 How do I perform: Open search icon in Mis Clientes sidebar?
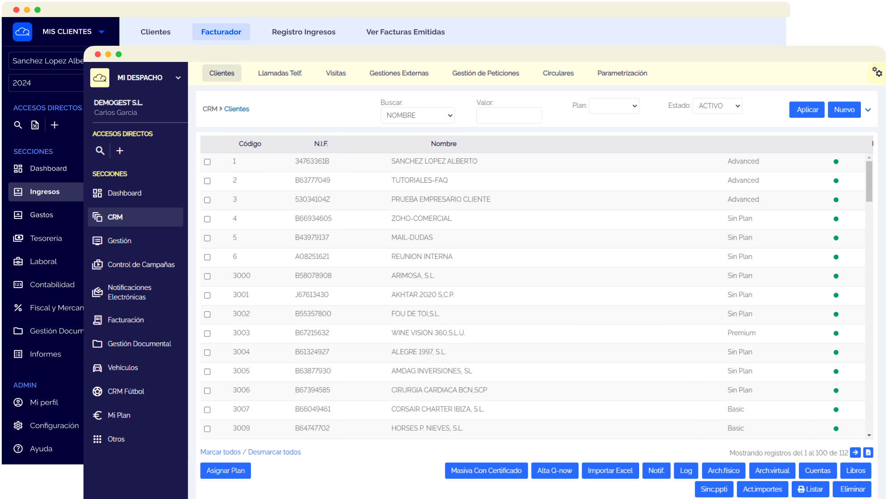point(18,125)
